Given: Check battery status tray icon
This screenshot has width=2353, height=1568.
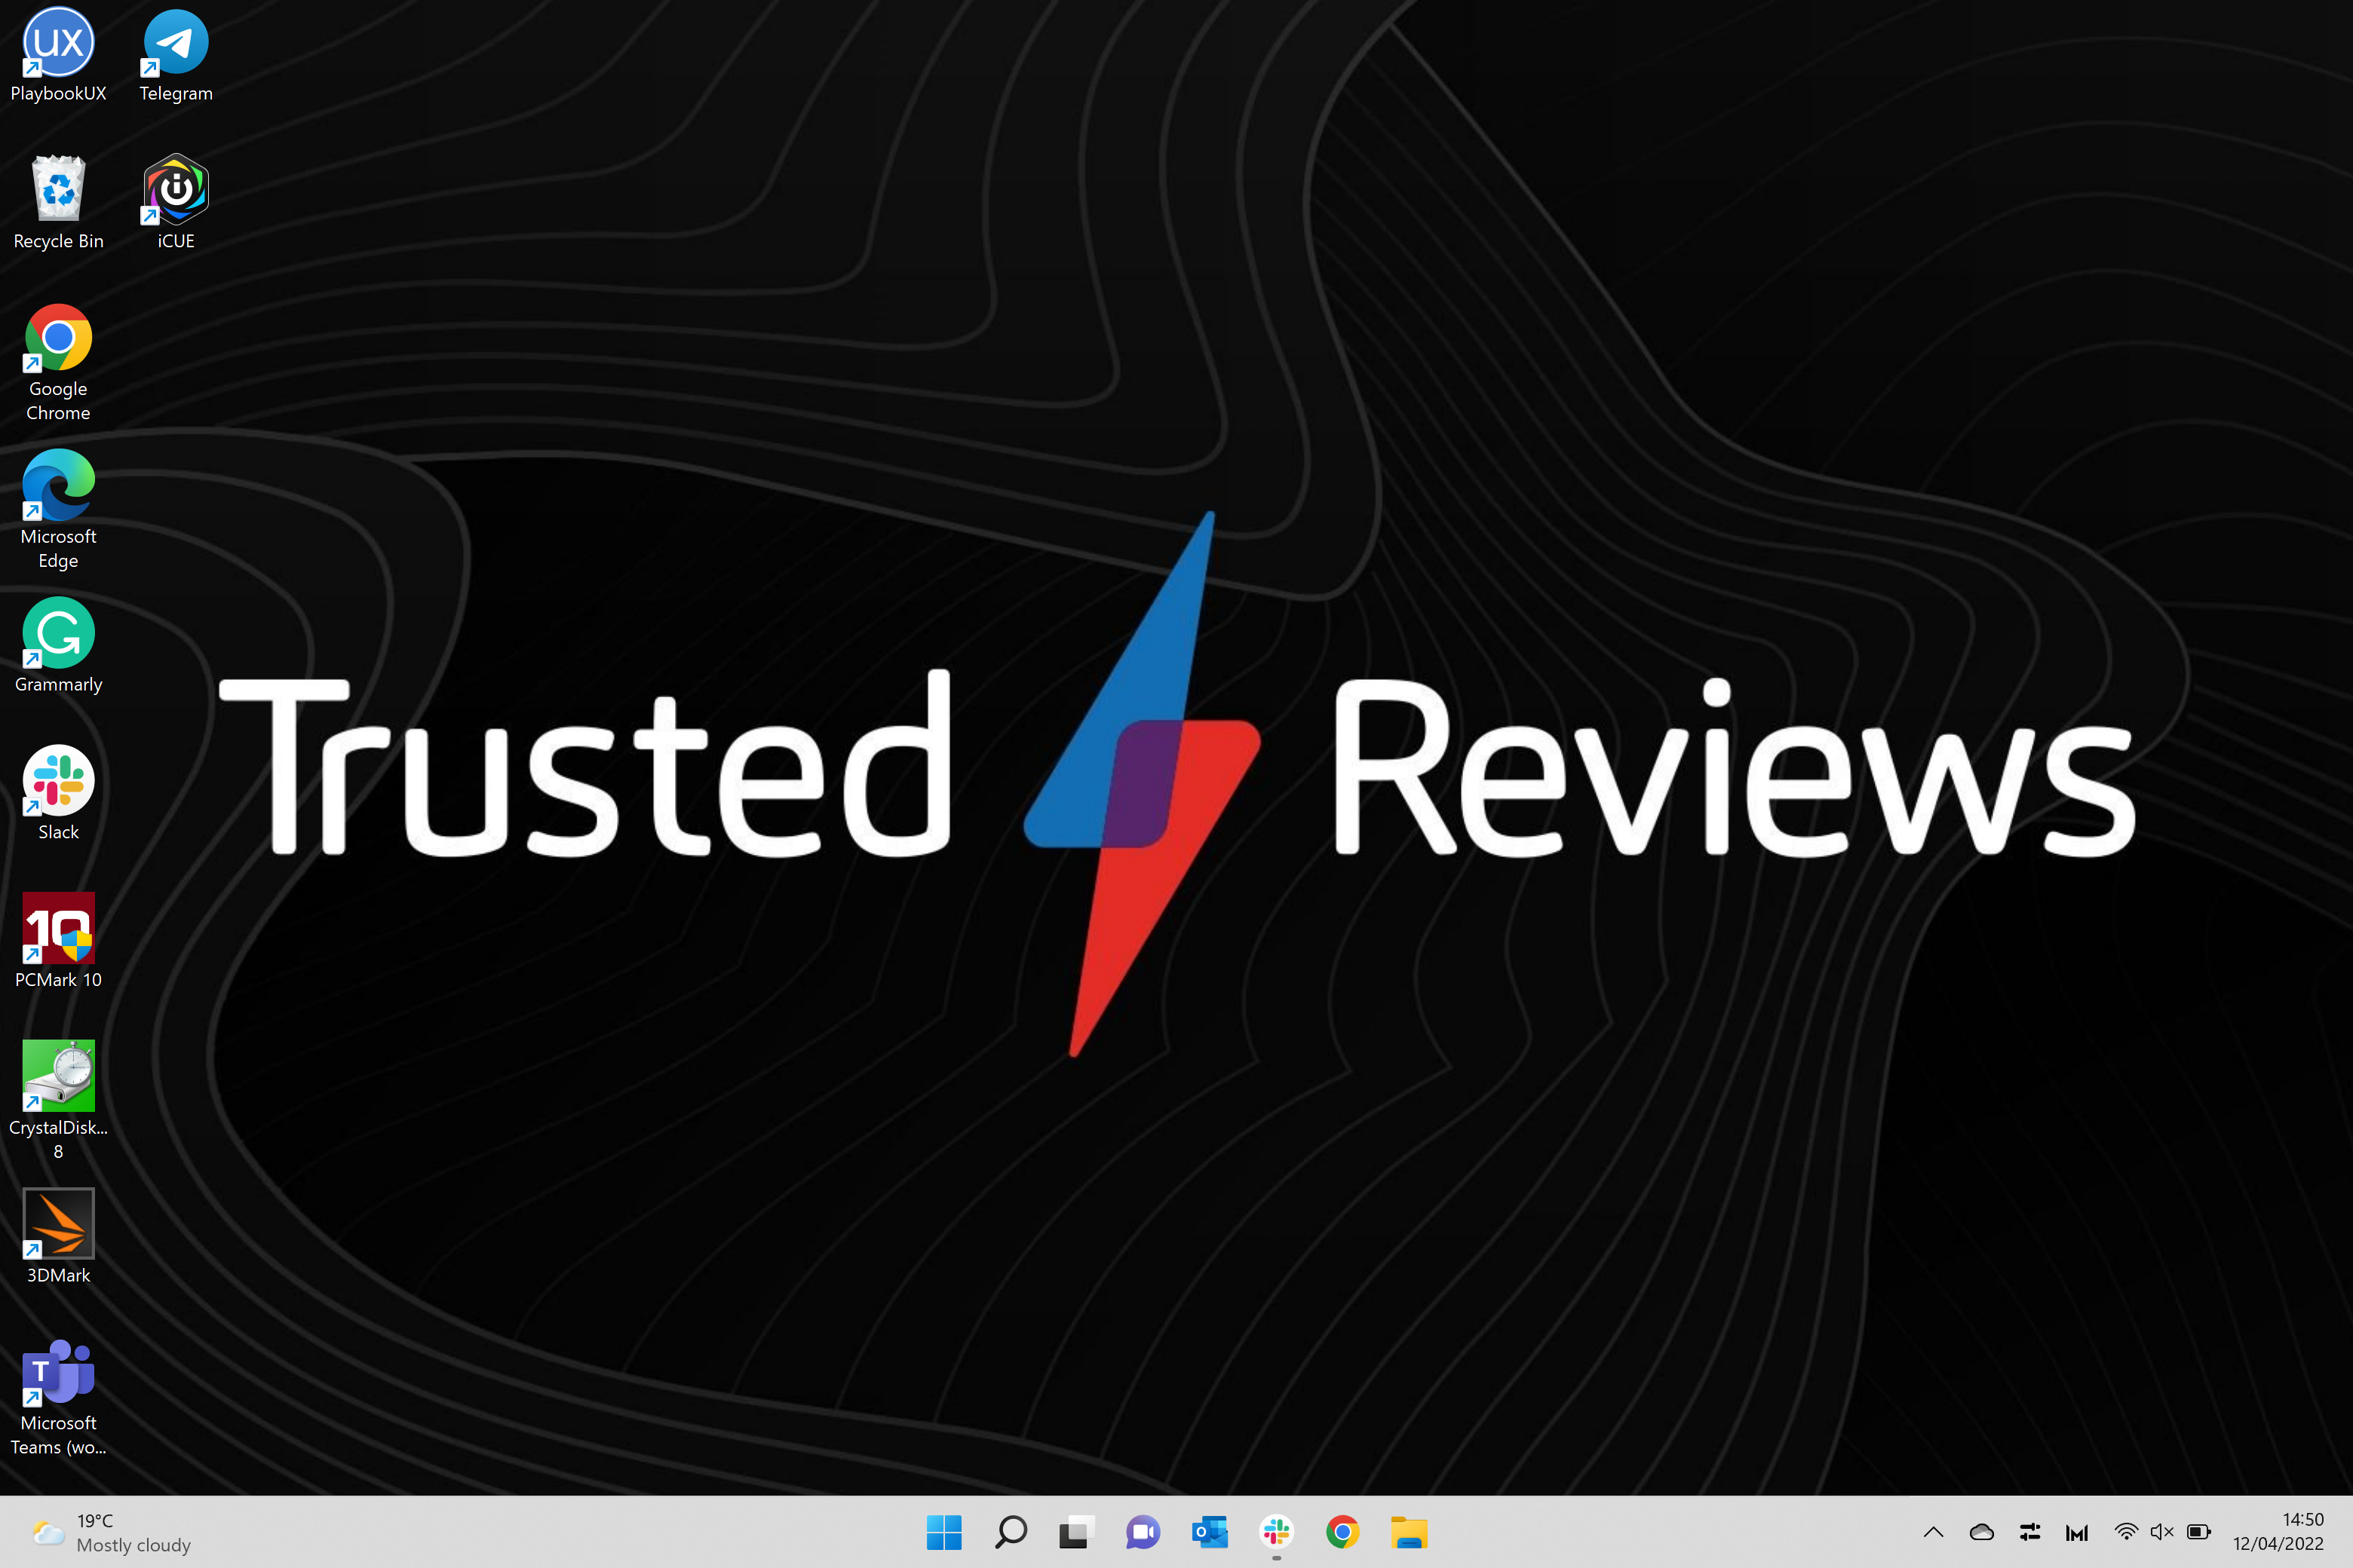Looking at the screenshot, I should click(x=2199, y=1532).
